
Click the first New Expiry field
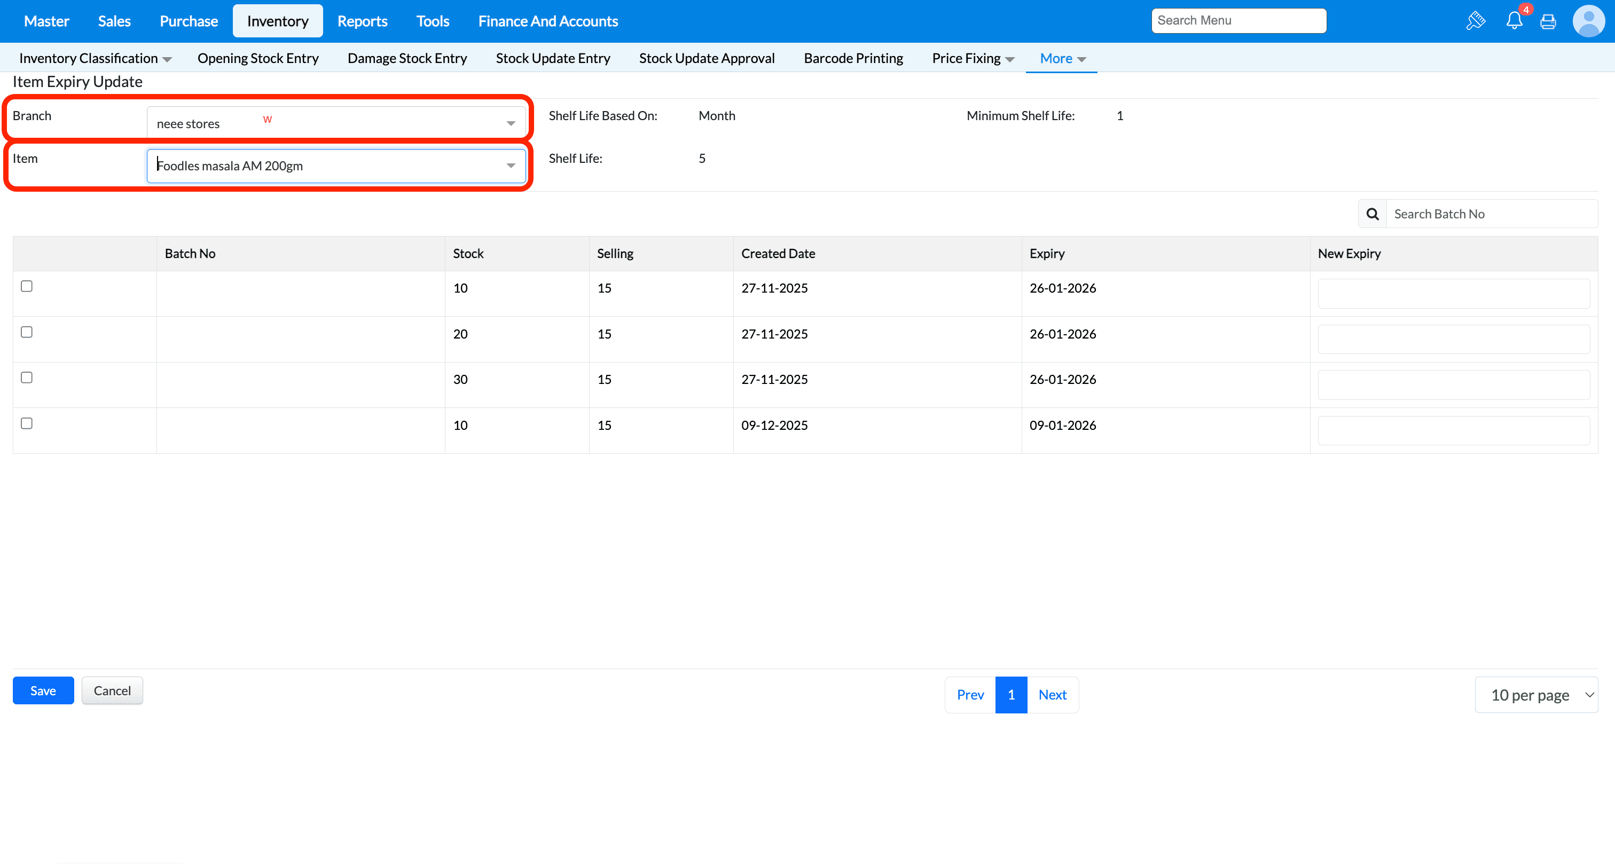tap(1453, 294)
